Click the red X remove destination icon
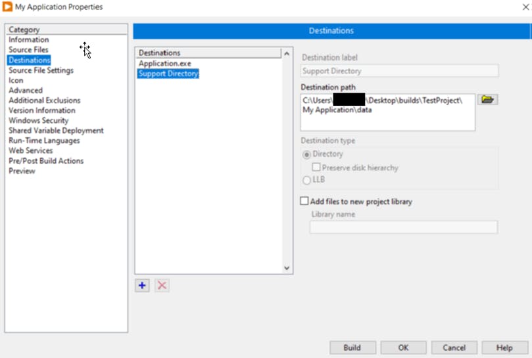This screenshot has height=358, width=532. [162, 286]
